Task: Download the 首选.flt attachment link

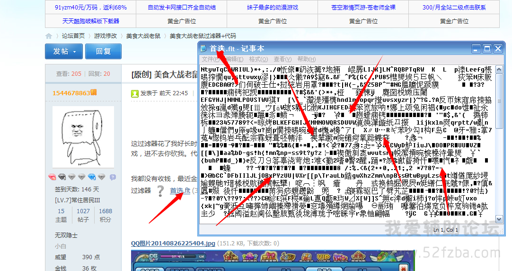Action: pos(180,191)
